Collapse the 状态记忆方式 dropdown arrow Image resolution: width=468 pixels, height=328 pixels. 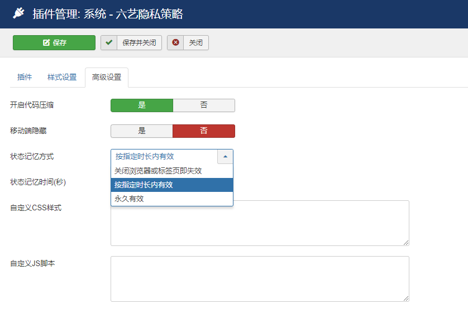click(225, 157)
